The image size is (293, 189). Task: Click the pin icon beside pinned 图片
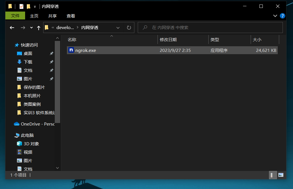pos(52,79)
